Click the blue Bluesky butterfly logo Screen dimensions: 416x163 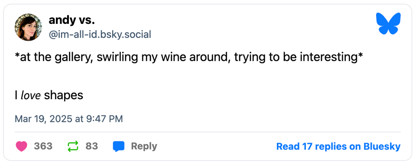point(388,23)
